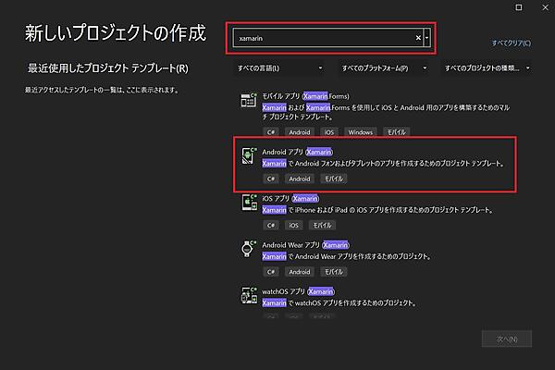The image size is (555, 370).
Task: Open the search history dropdown arrow
Action: (x=426, y=39)
